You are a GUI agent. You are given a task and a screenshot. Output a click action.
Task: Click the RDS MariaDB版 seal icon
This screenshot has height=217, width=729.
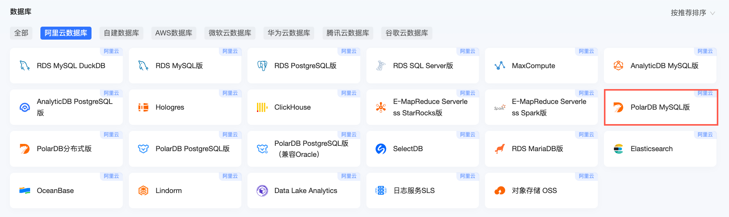[500, 149]
